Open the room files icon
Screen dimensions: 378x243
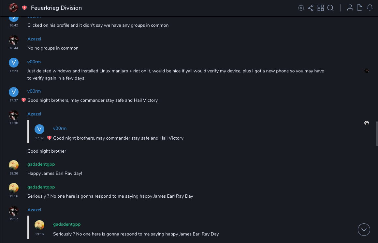click(x=360, y=8)
